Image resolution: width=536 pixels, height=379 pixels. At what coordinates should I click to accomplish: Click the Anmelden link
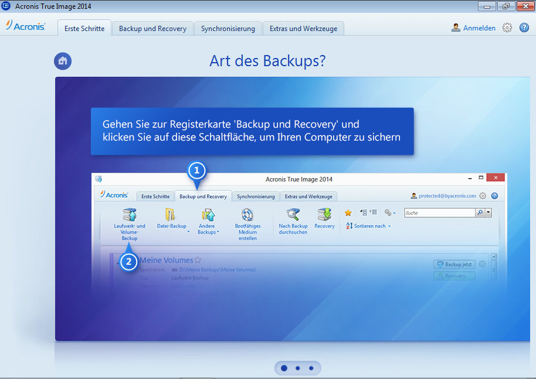pos(479,28)
